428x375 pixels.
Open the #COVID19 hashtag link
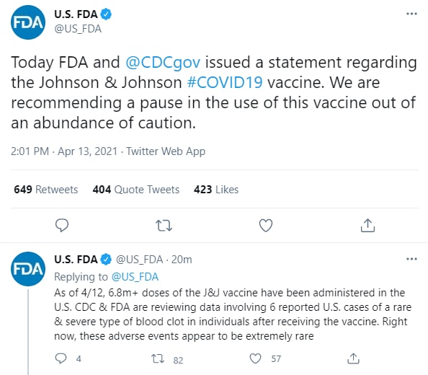point(225,82)
